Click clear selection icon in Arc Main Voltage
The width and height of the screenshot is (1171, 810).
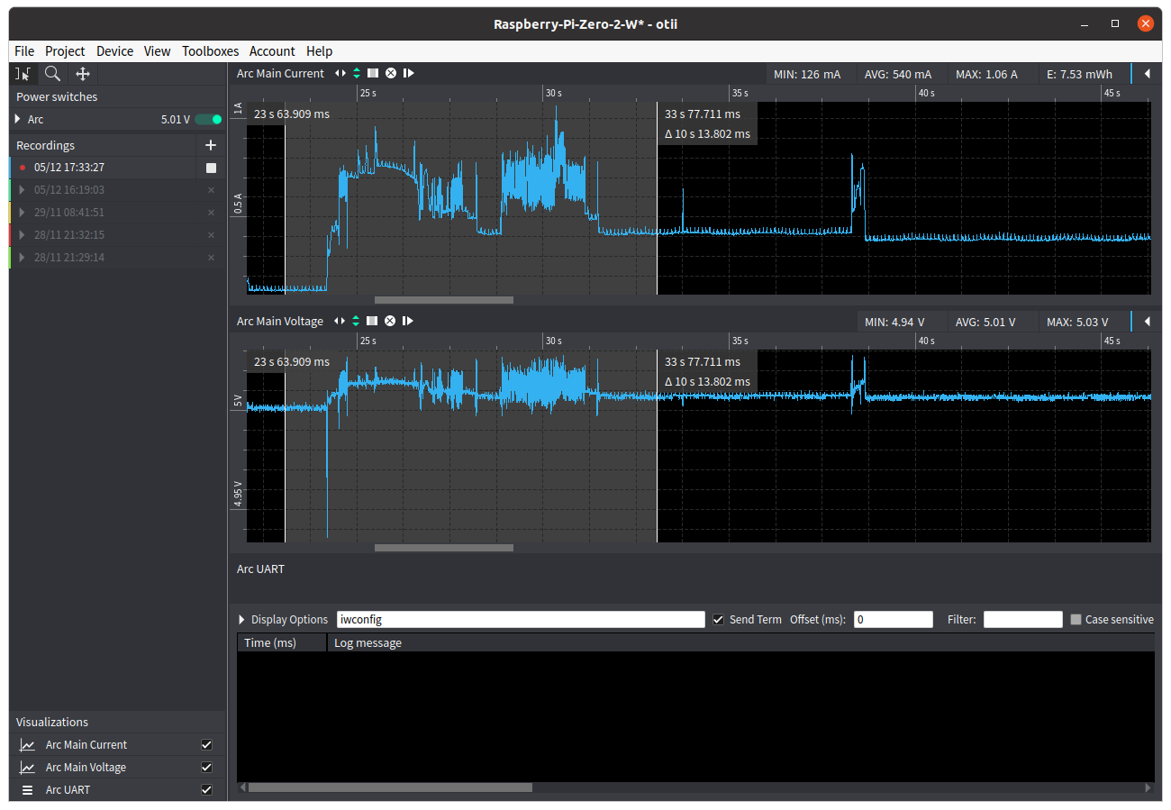tap(390, 322)
